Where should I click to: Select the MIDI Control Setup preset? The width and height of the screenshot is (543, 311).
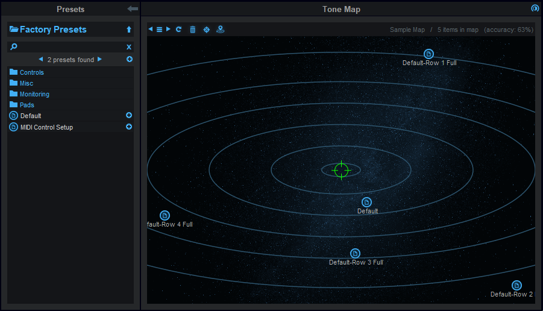click(x=46, y=127)
